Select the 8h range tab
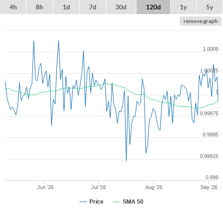Image resolution: width=223 pixels, height=214 pixels. pyautogui.click(x=40, y=7)
